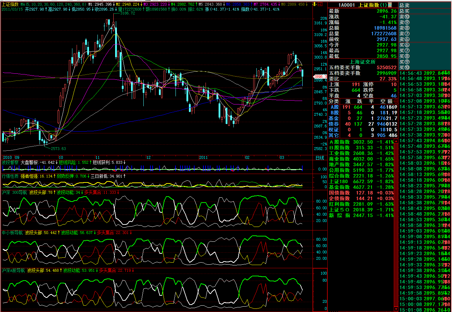Select the A股 category row
The image size is (452, 312).
(x=334, y=107)
